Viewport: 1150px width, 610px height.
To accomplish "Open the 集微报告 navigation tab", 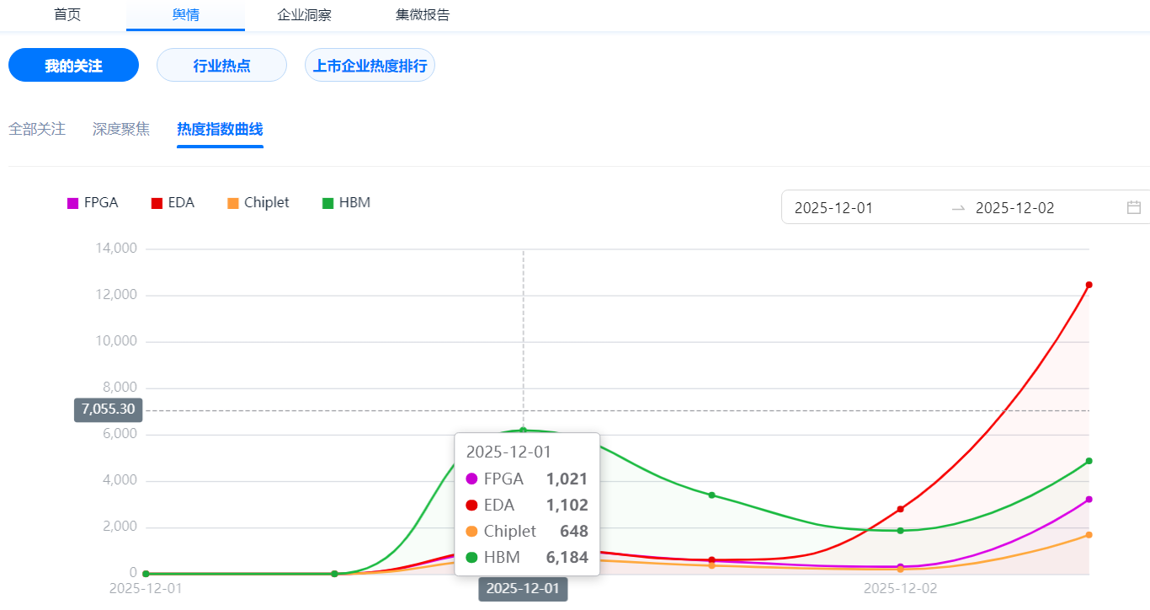I will click(423, 14).
